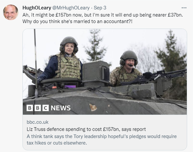Click HughOLeary's round profile avatar
193x152 pixels.
click(x=11, y=12)
